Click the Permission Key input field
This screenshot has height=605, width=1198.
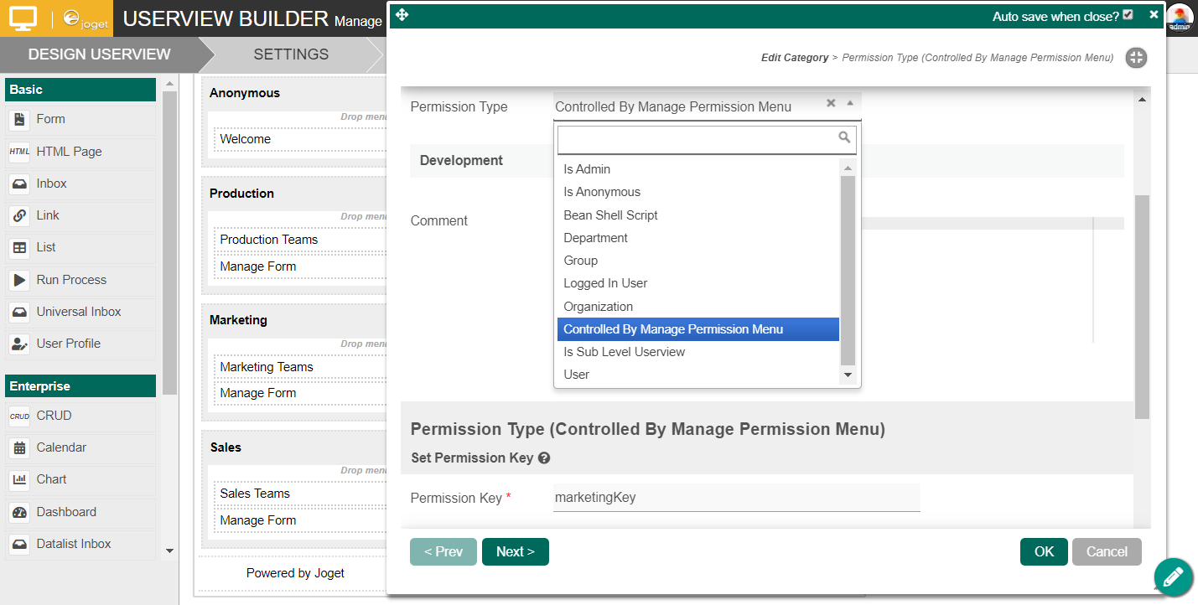coord(736,498)
